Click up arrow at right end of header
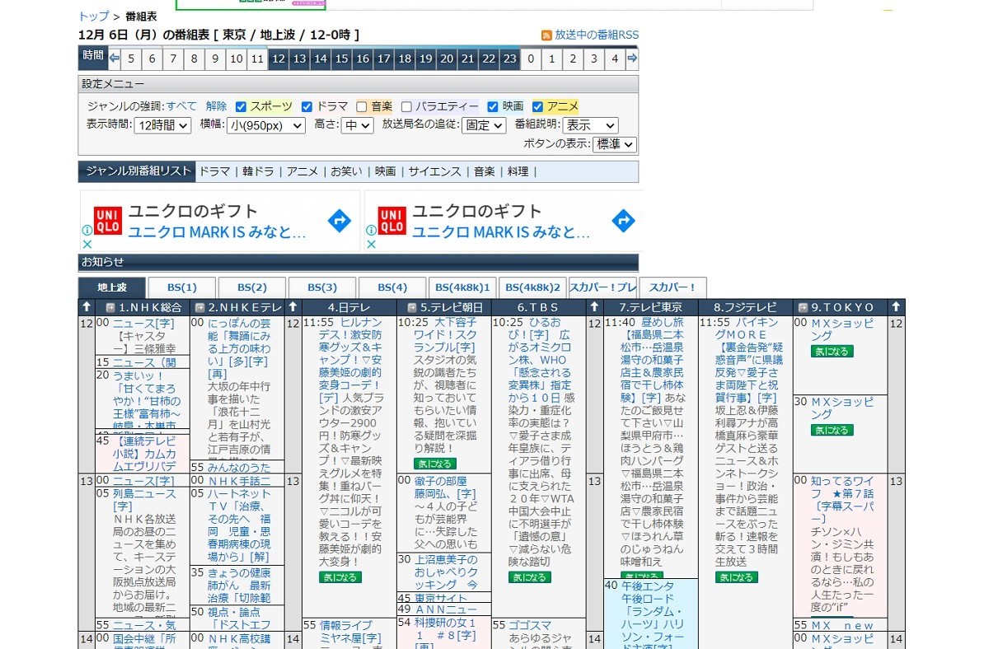Screen dimensions: 989x649 pos(896,307)
